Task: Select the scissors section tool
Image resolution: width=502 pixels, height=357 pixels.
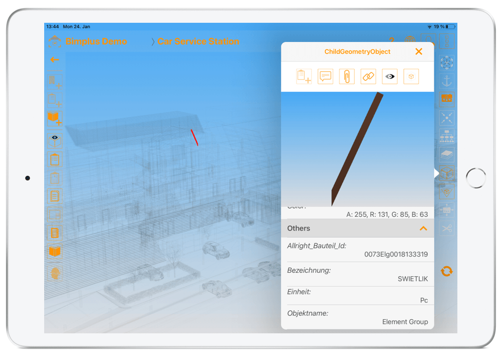Action: (447, 229)
